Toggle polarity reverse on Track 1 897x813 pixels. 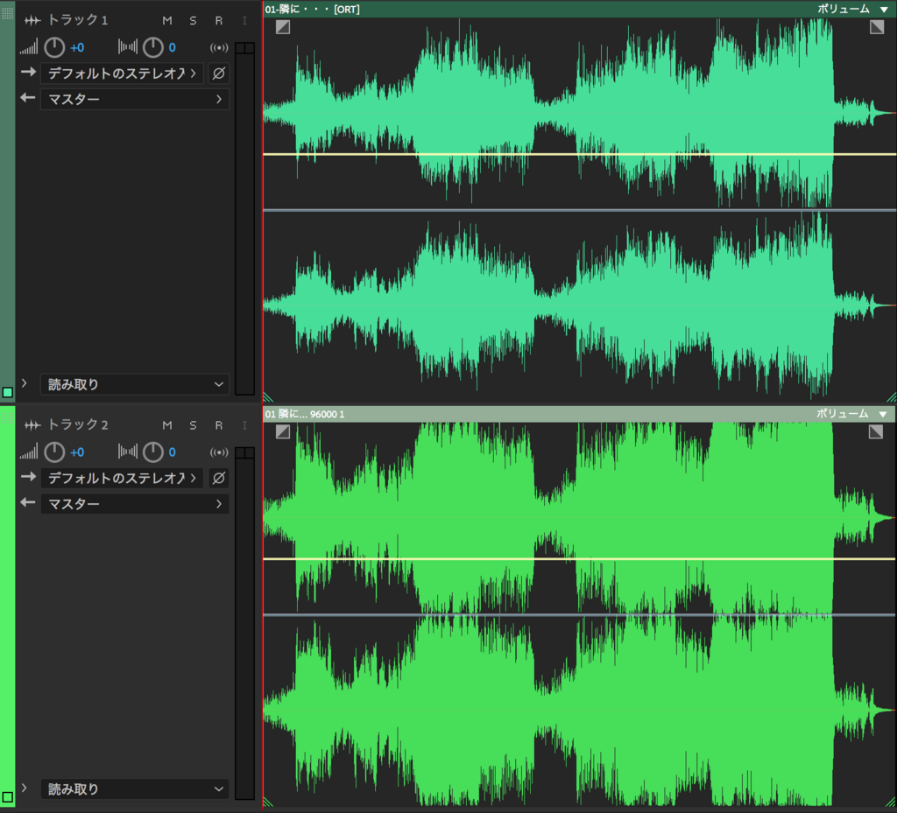click(x=218, y=74)
